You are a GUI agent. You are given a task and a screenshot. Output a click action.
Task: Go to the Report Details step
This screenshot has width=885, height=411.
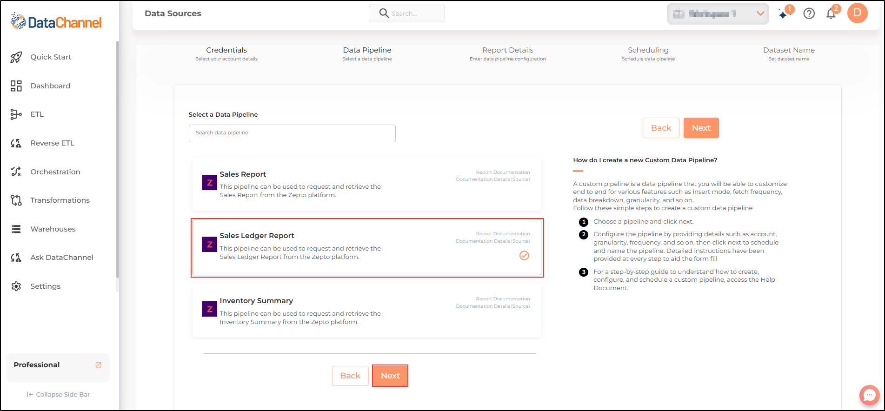(x=508, y=54)
